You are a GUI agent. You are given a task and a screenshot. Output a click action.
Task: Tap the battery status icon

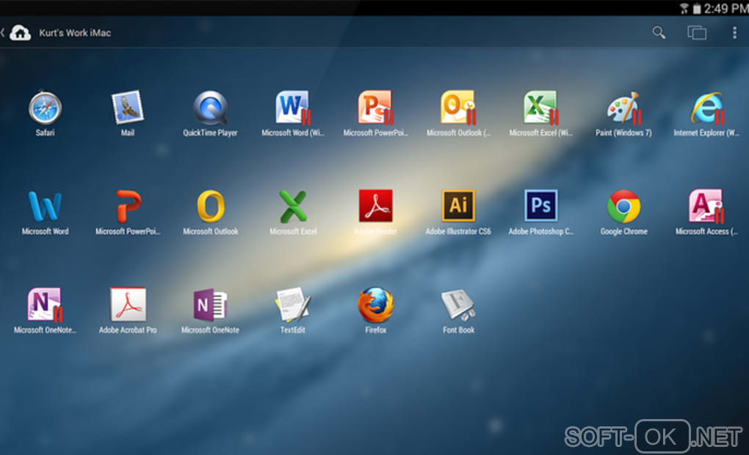pos(697,8)
